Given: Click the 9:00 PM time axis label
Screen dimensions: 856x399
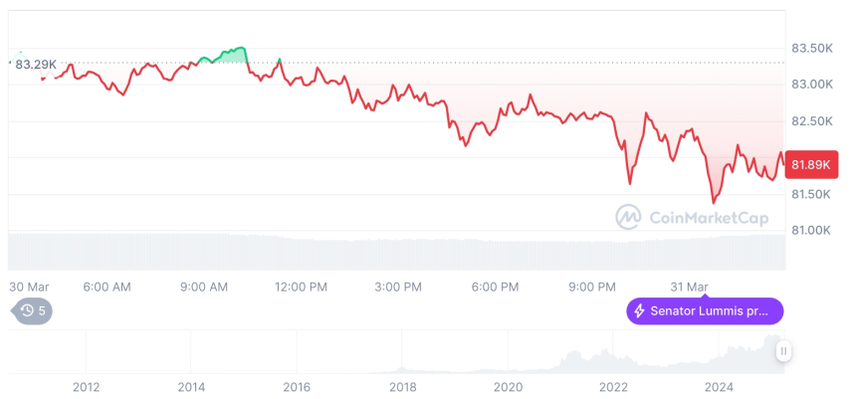Looking at the screenshot, I should coord(592,287).
